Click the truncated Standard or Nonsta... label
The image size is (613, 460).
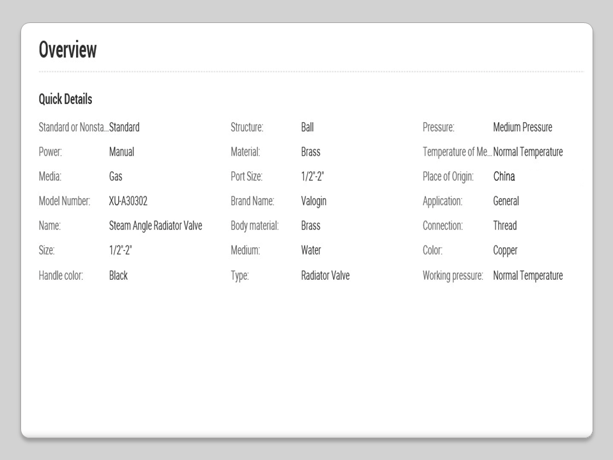73,127
